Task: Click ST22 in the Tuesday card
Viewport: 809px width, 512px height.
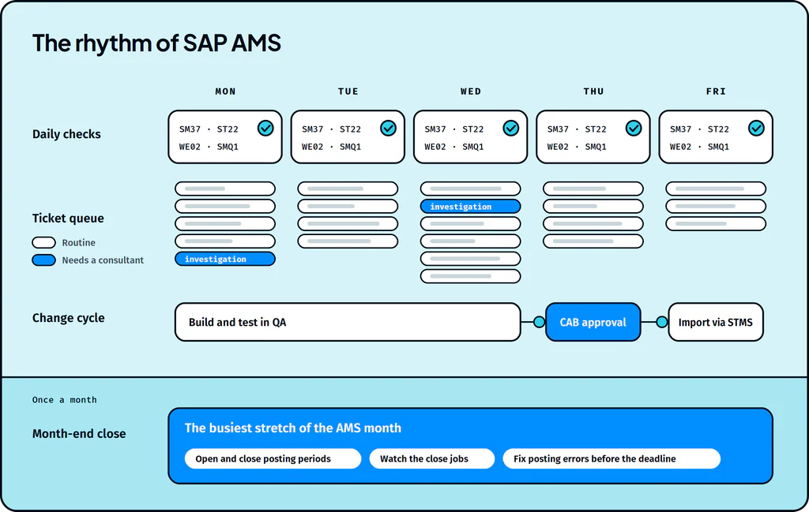Action: pyautogui.click(x=350, y=129)
